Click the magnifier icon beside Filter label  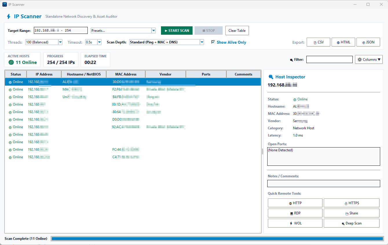pyautogui.click(x=291, y=60)
